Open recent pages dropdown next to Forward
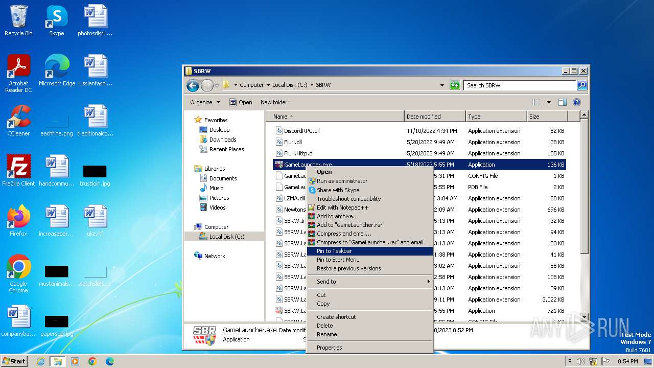Screen dimensions: 654x368 [x=217, y=85]
